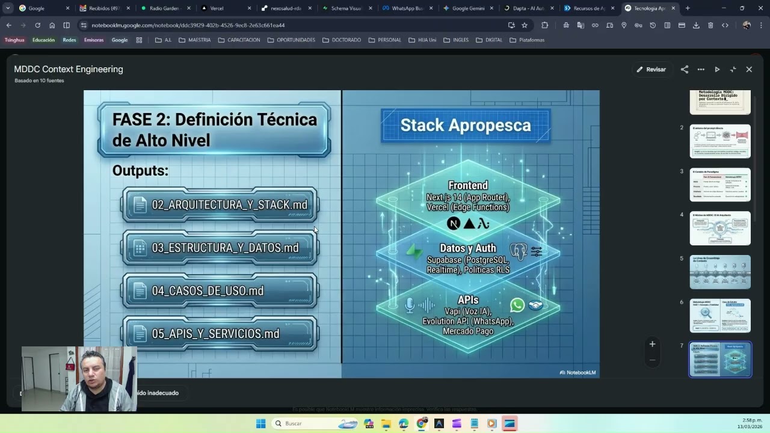The width and height of the screenshot is (770, 433).
Task: Zoom in using the plus button
Action: click(652, 344)
